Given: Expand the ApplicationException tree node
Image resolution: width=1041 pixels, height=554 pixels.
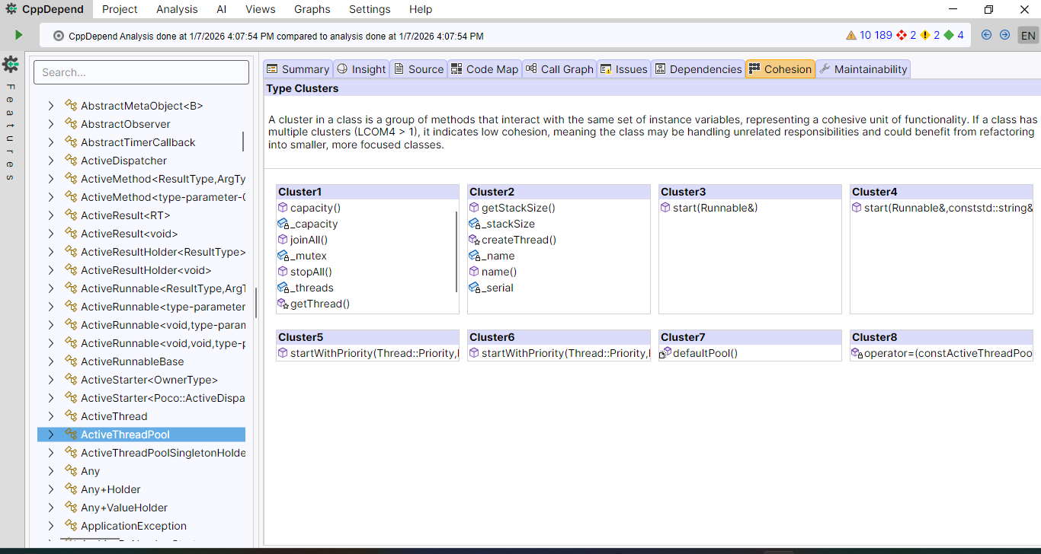Looking at the screenshot, I should tap(51, 526).
